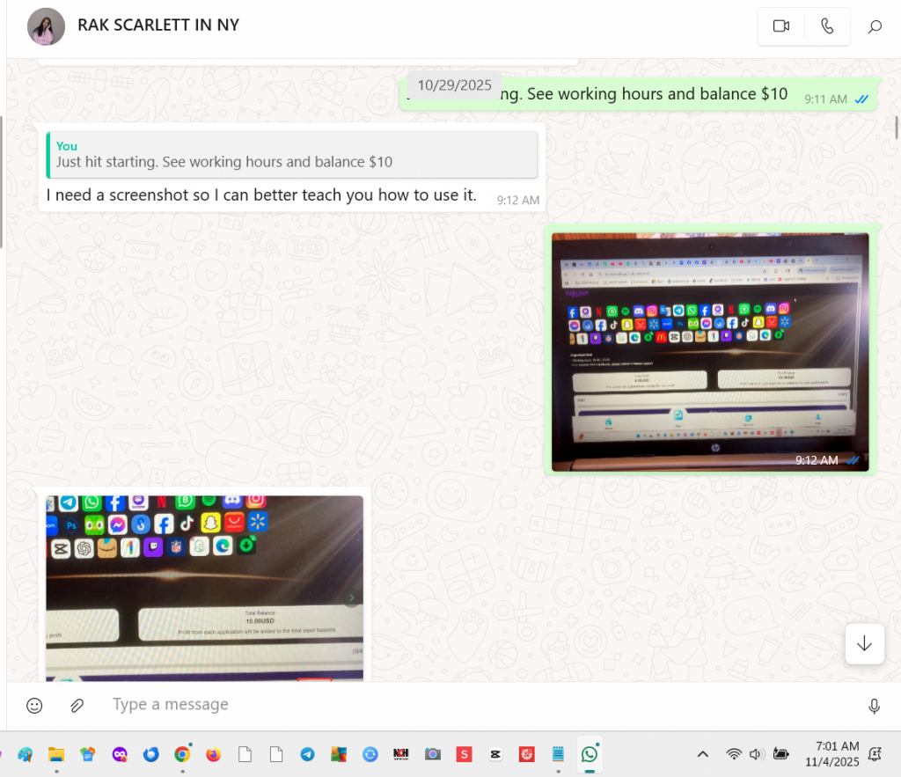This screenshot has height=777, width=901.
Task: Open Telegram from the taskbar
Action: (x=307, y=754)
